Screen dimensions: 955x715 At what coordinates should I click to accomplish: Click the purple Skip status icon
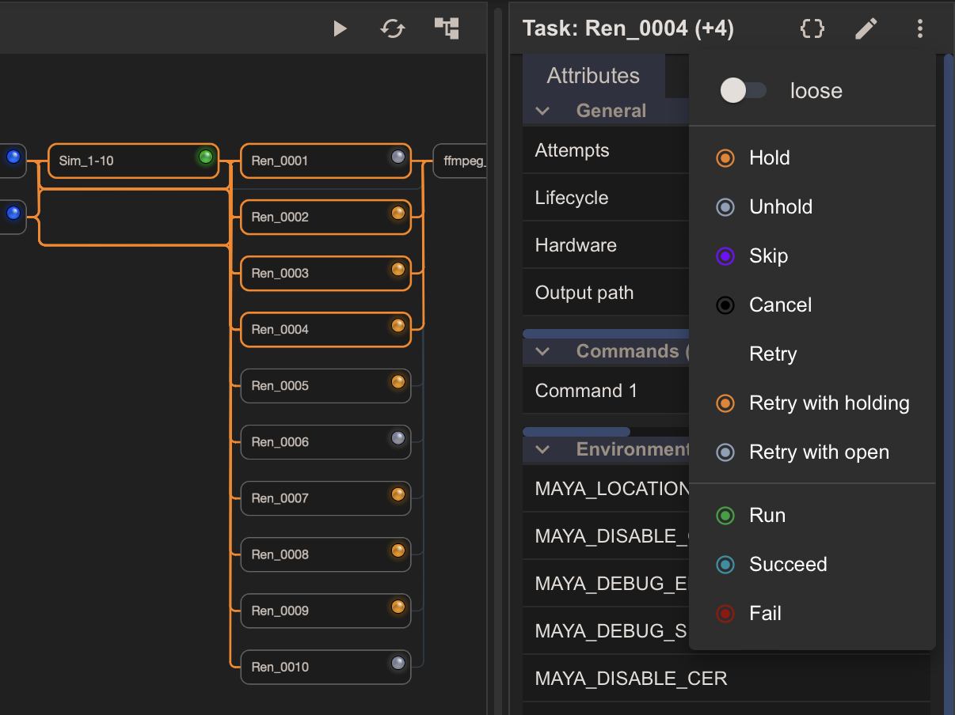click(x=725, y=256)
